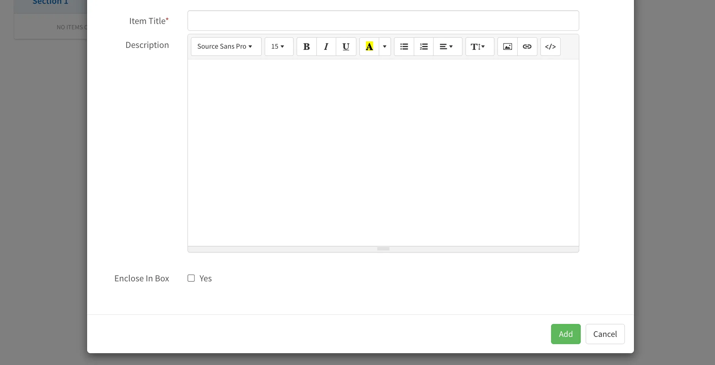Insert an ordered numbered list
Image resolution: width=715 pixels, height=365 pixels.
pyautogui.click(x=424, y=46)
